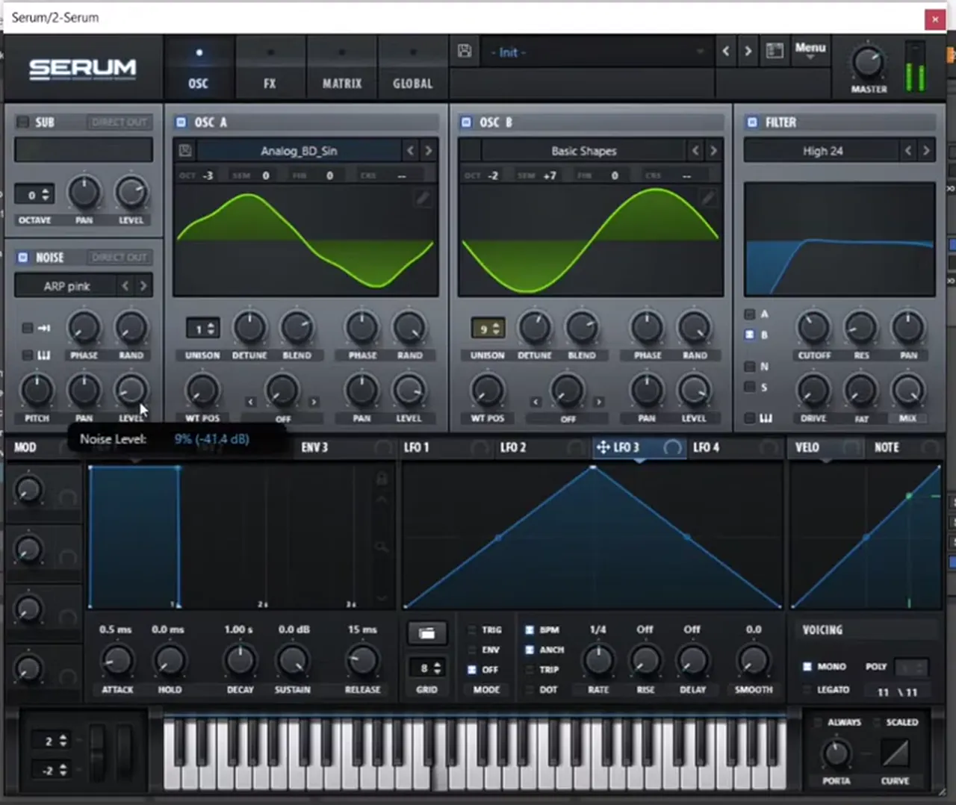Screen dimensions: 956x805
Task: Open the Analog_BD_Sin wavetable selector
Action: pos(299,151)
